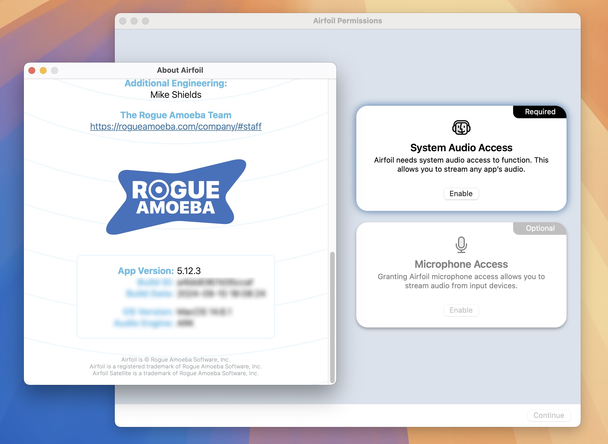Select the Optional badge on Microphone Access
The height and width of the screenshot is (444, 608).
(x=540, y=228)
